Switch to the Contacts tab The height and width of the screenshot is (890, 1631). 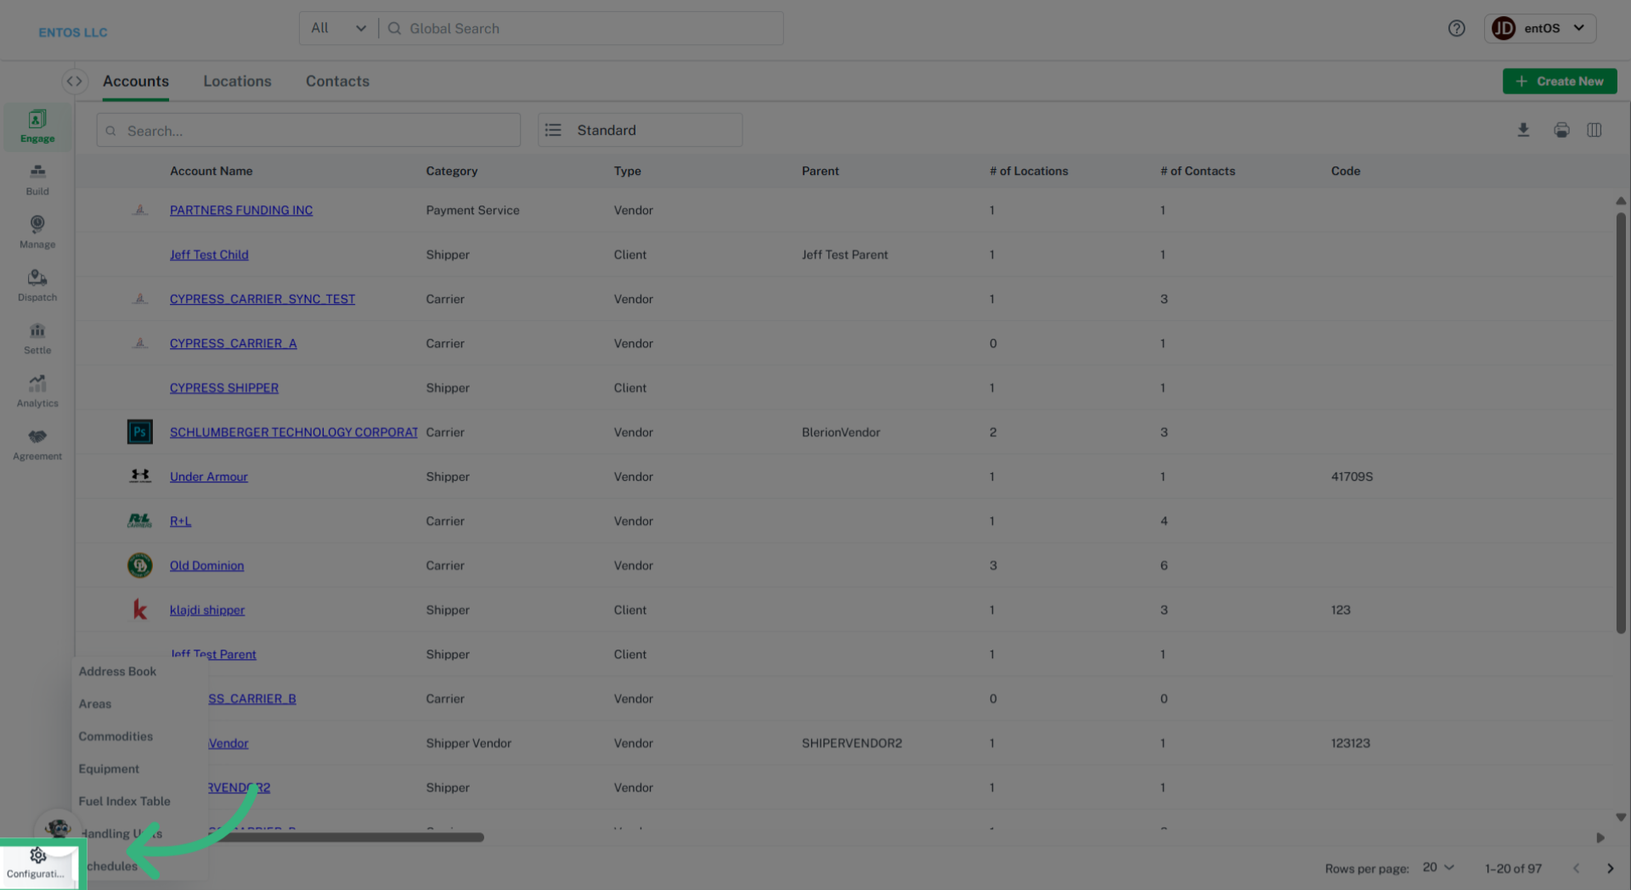point(337,81)
